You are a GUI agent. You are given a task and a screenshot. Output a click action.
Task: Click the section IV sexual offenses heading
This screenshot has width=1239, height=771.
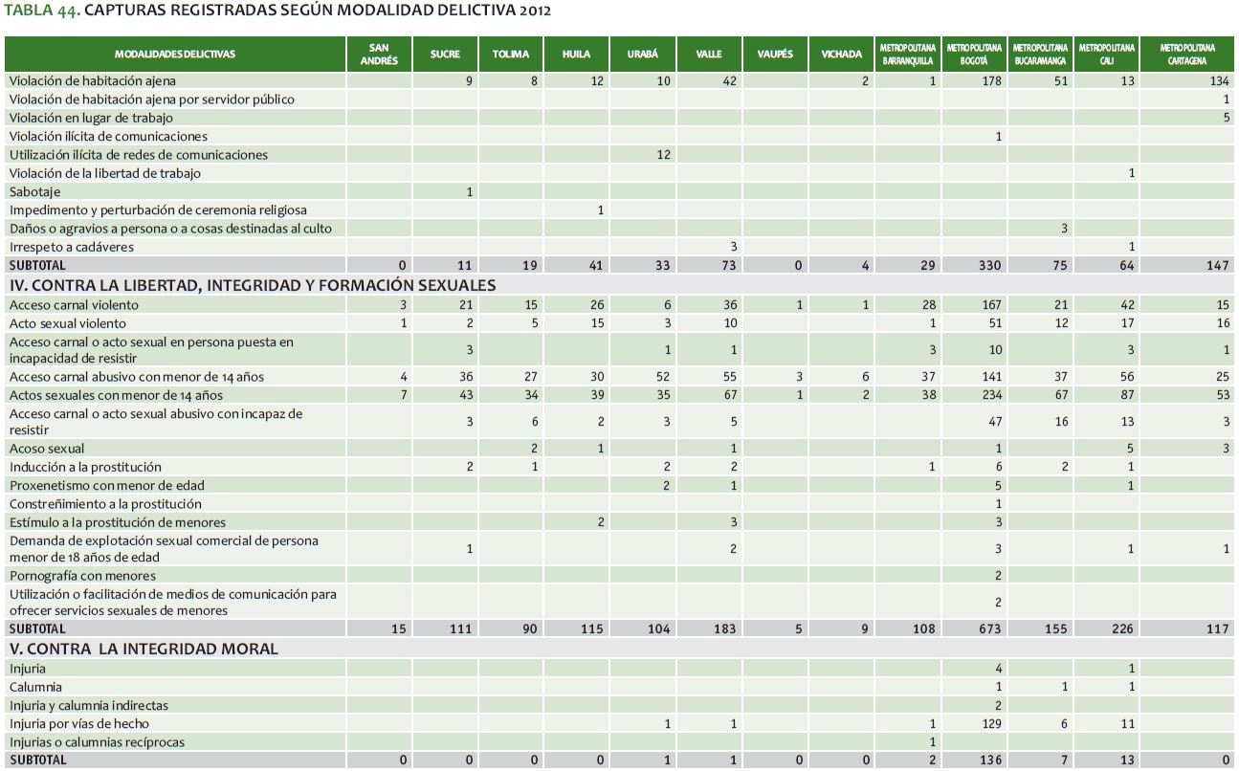coord(253,285)
